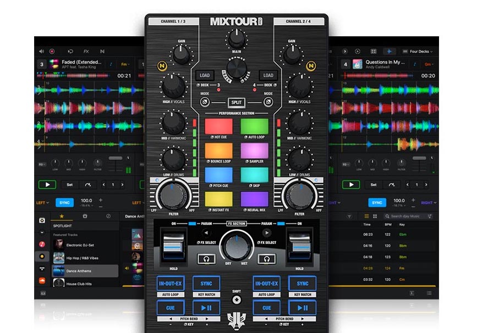Viewport: 477px width, 333px height.
Task: Open the Four Decks layout dropdown
Action: [418, 51]
